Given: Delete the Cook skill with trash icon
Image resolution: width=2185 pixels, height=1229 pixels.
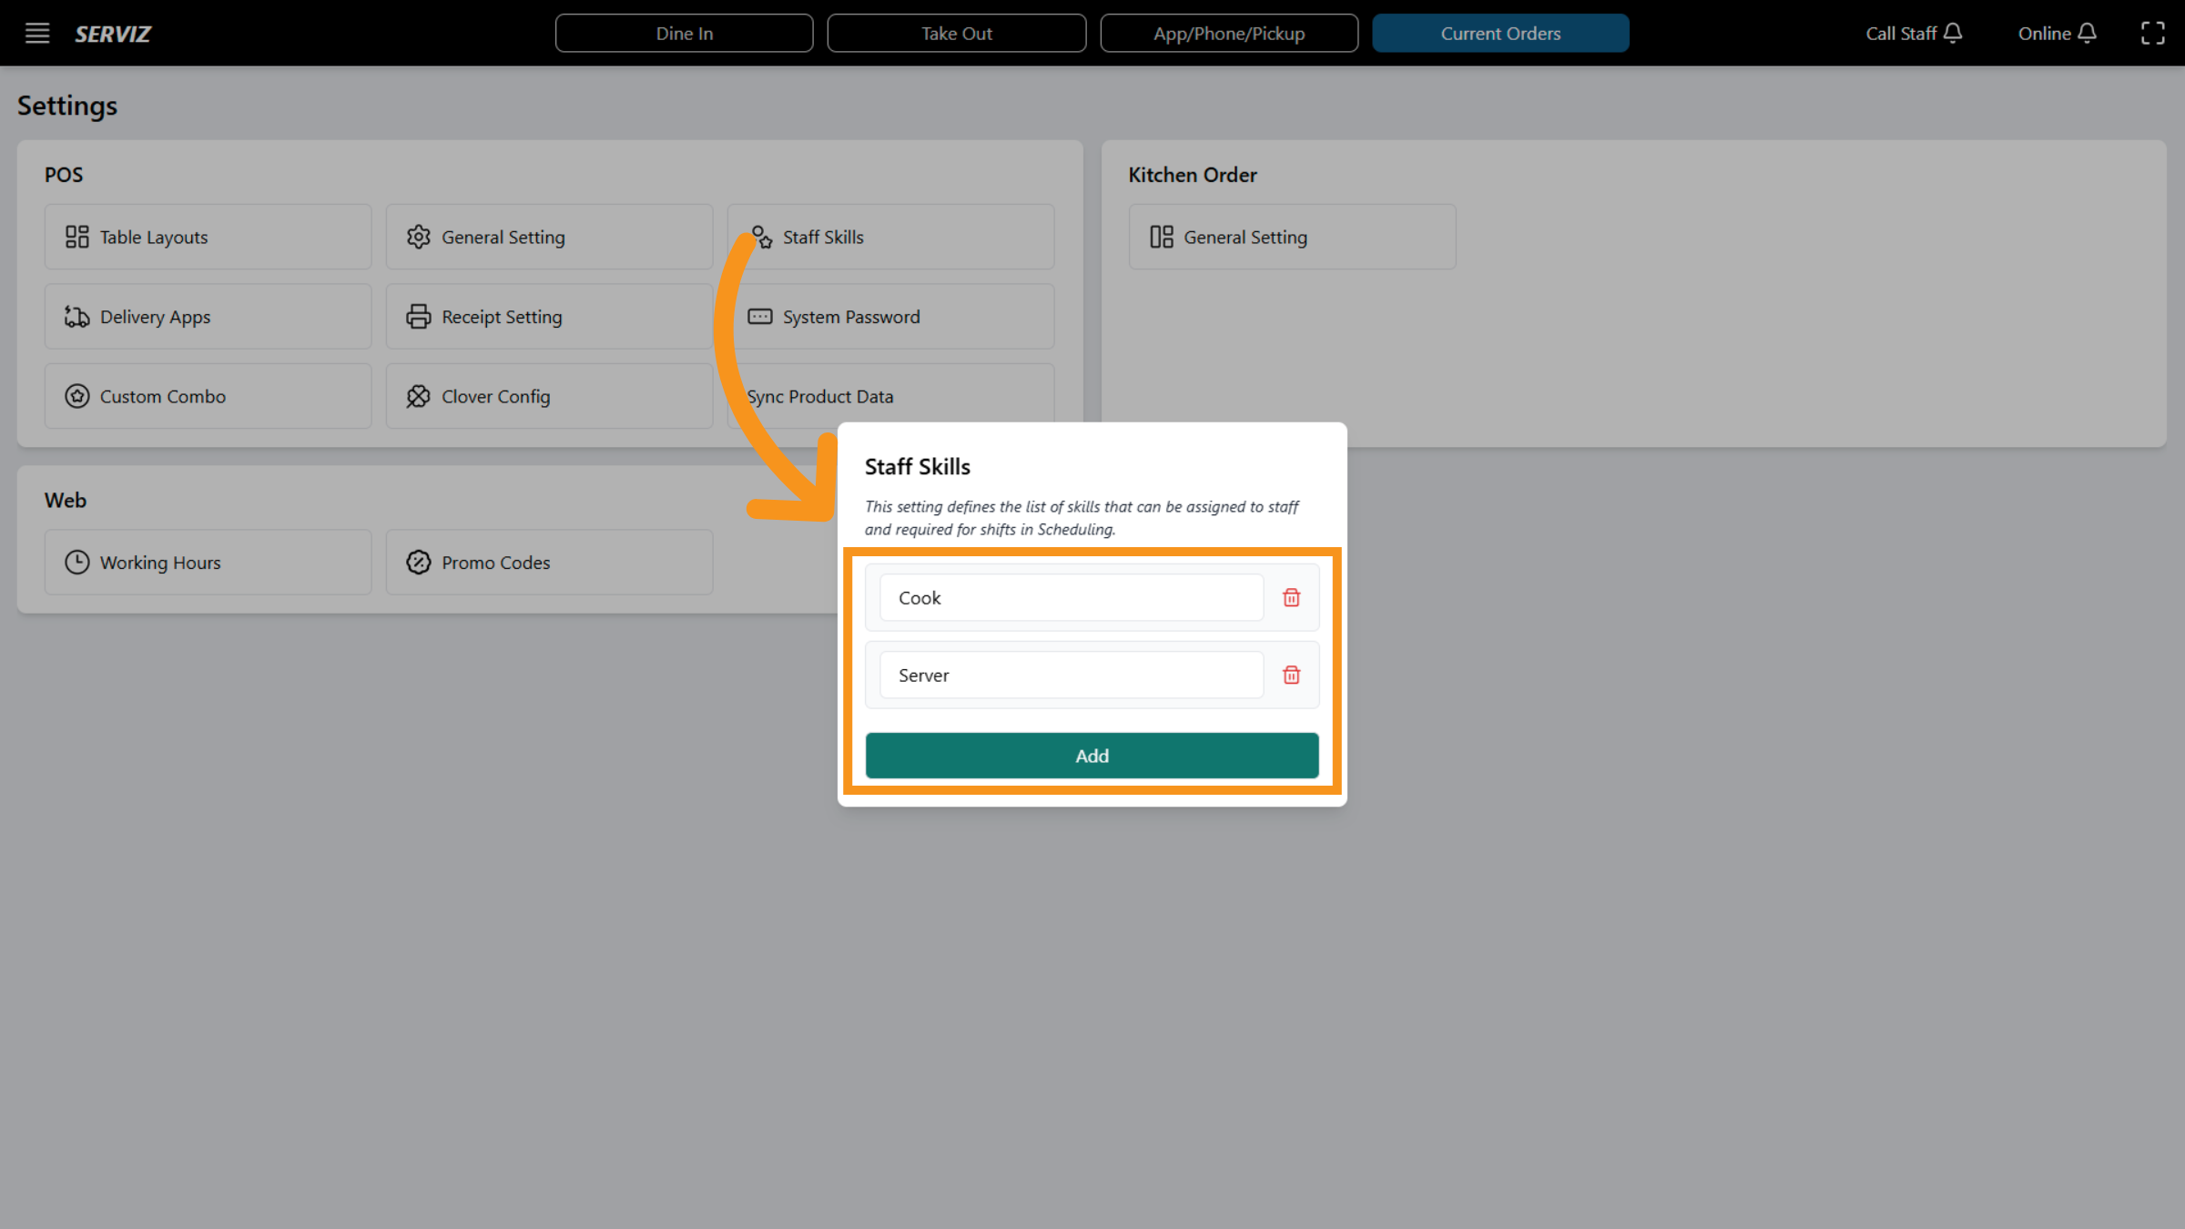Looking at the screenshot, I should pyautogui.click(x=1291, y=598).
